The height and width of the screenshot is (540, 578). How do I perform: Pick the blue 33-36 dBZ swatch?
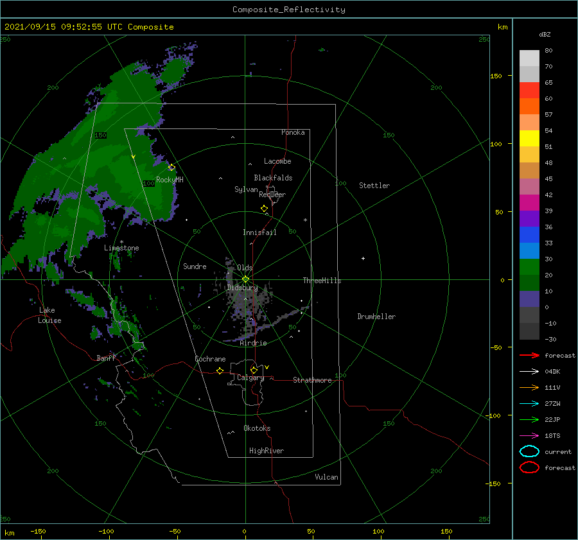click(529, 235)
